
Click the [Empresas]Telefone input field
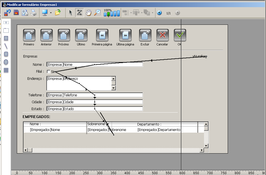95,95
